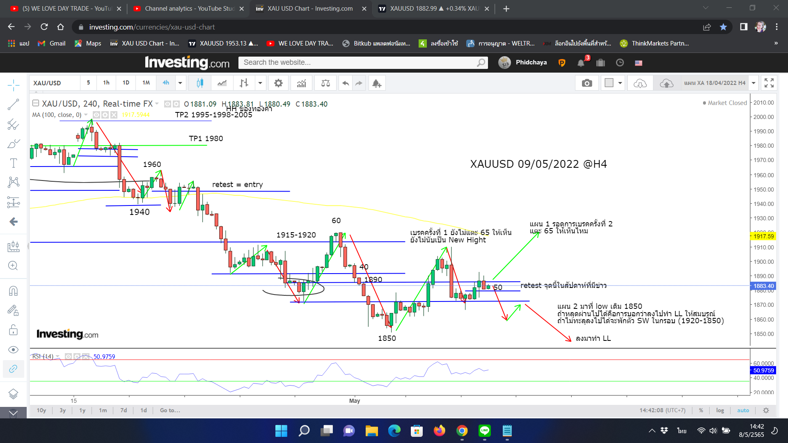Expand the timeframe dropdown next to 4h
The width and height of the screenshot is (788, 443).
pyautogui.click(x=180, y=83)
